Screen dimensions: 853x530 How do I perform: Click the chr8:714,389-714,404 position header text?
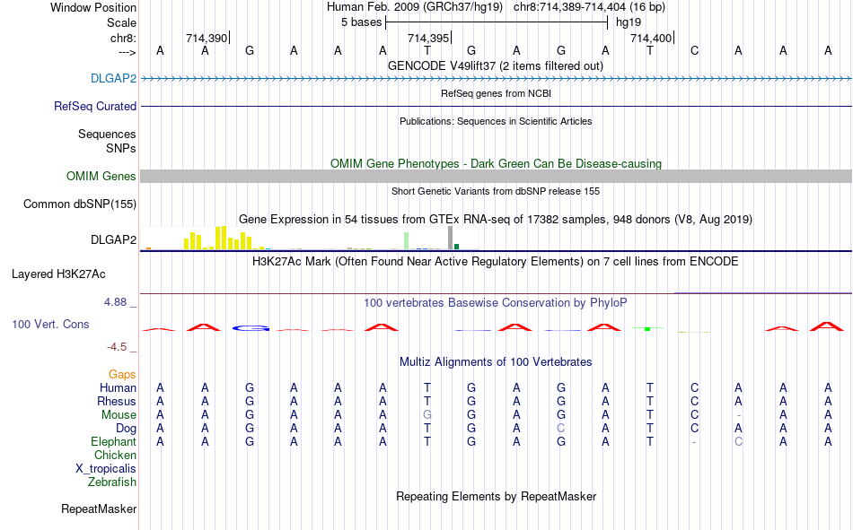(589, 7)
